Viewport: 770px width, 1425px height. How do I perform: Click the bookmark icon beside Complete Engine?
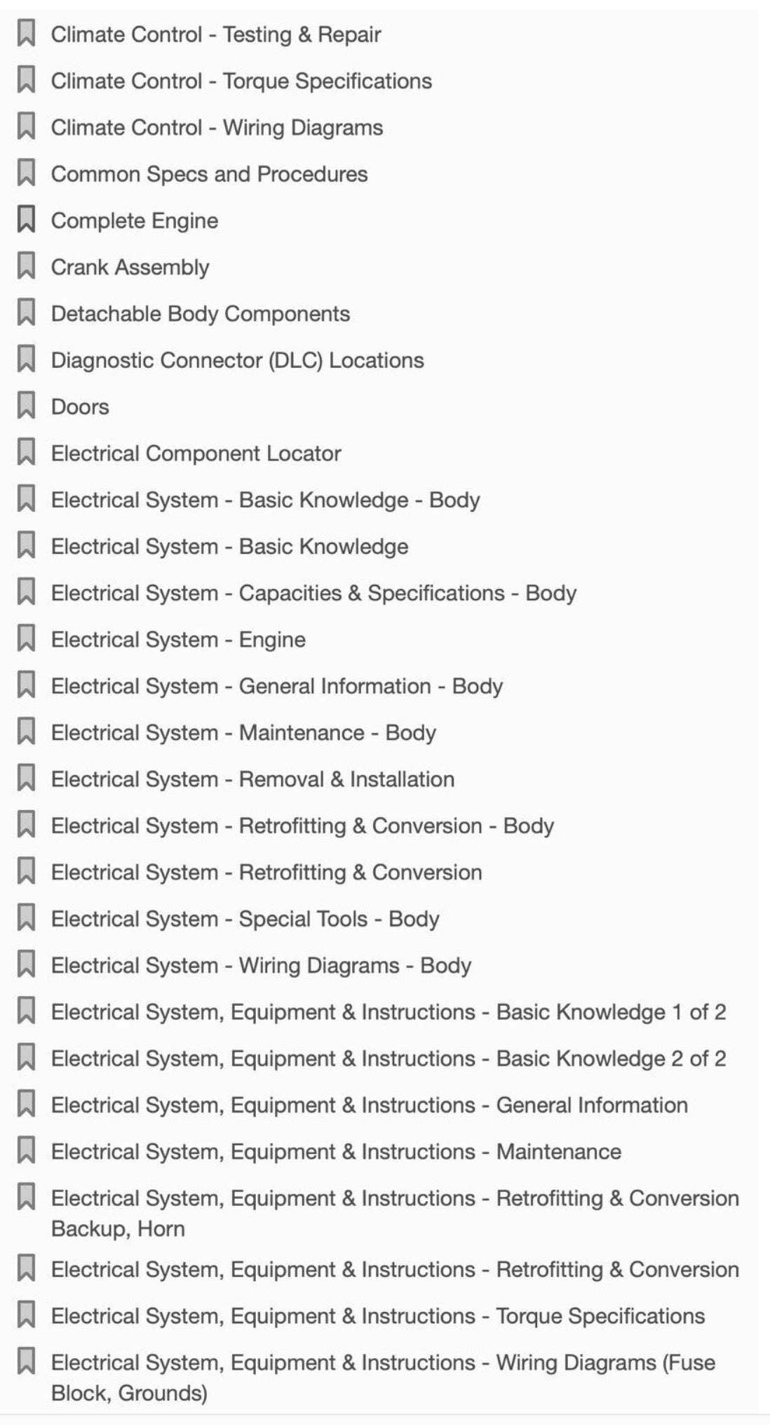click(x=26, y=220)
